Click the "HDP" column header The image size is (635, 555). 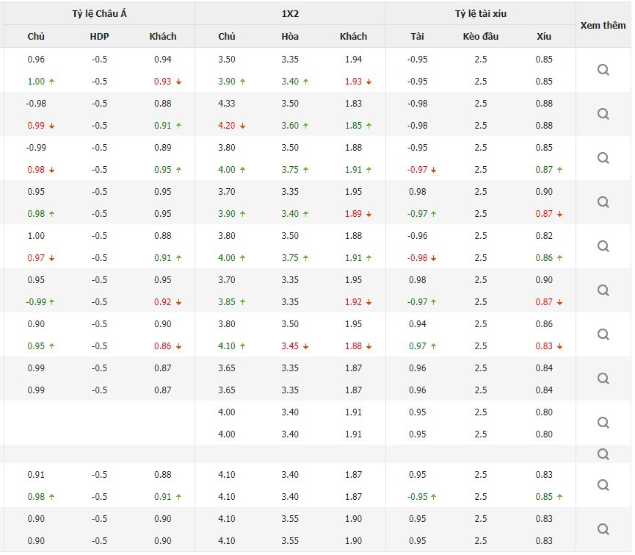(x=99, y=36)
